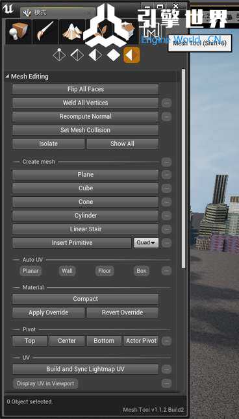Screen dimensions: 239x419
Task: Create a Cylinder mesh
Action: (x=86, y=216)
